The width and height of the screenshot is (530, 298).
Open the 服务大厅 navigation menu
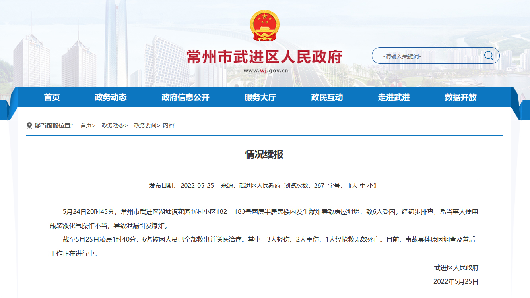[260, 97]
